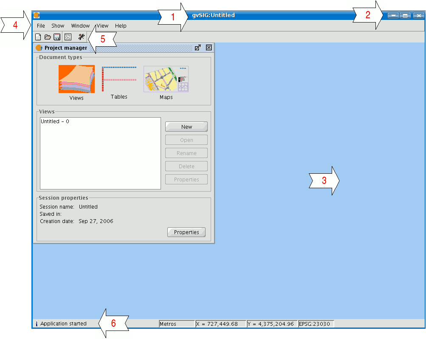Close the gvSIG window
Viewport: 426px width, 339px height.
click(x=419, y=15)
